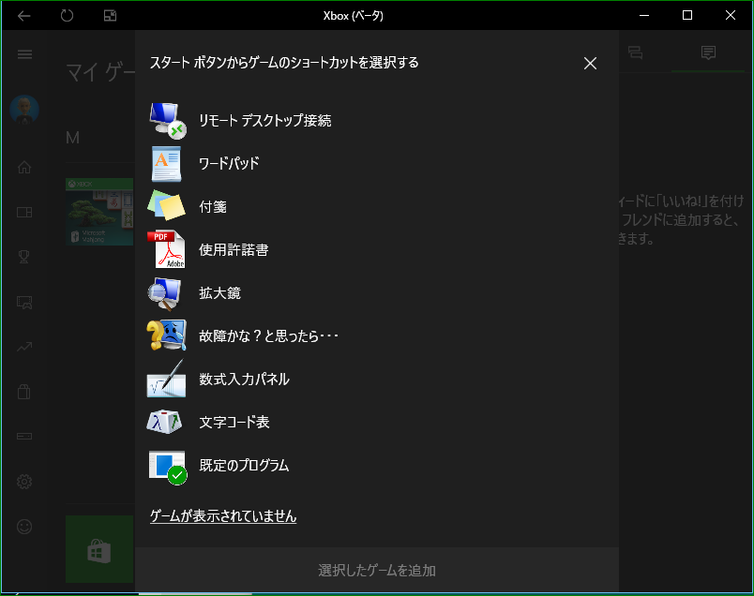Open the ゲームが表示されていません link
The image size is (754, 596).
[223, 516]
